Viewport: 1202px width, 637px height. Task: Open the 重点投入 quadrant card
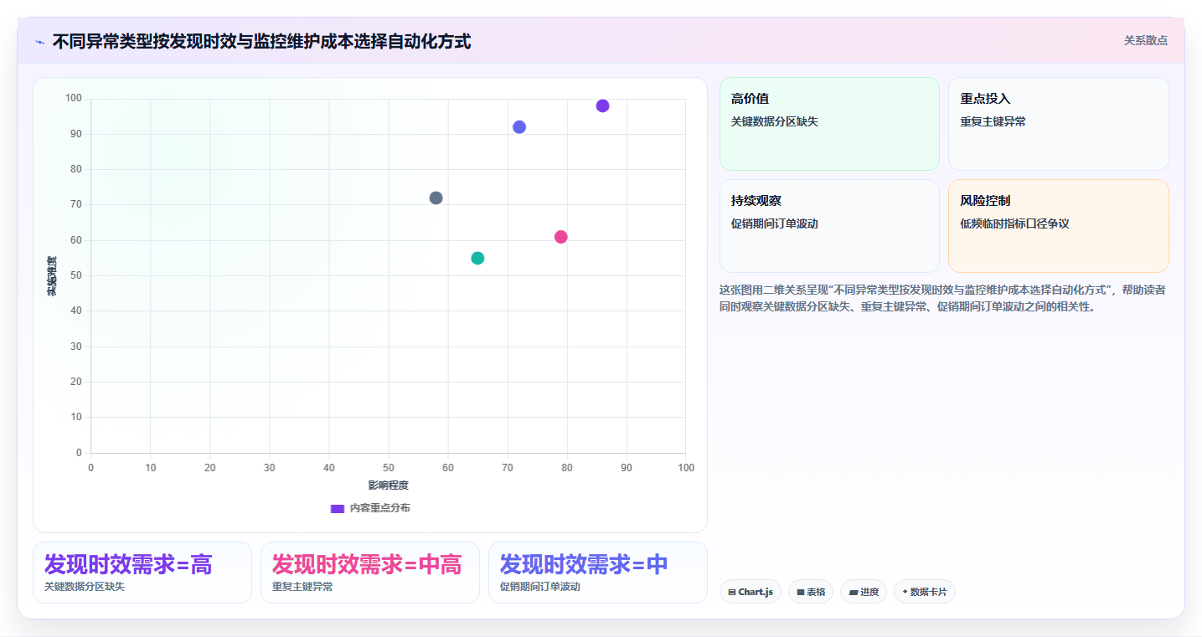pos(1059,124)
